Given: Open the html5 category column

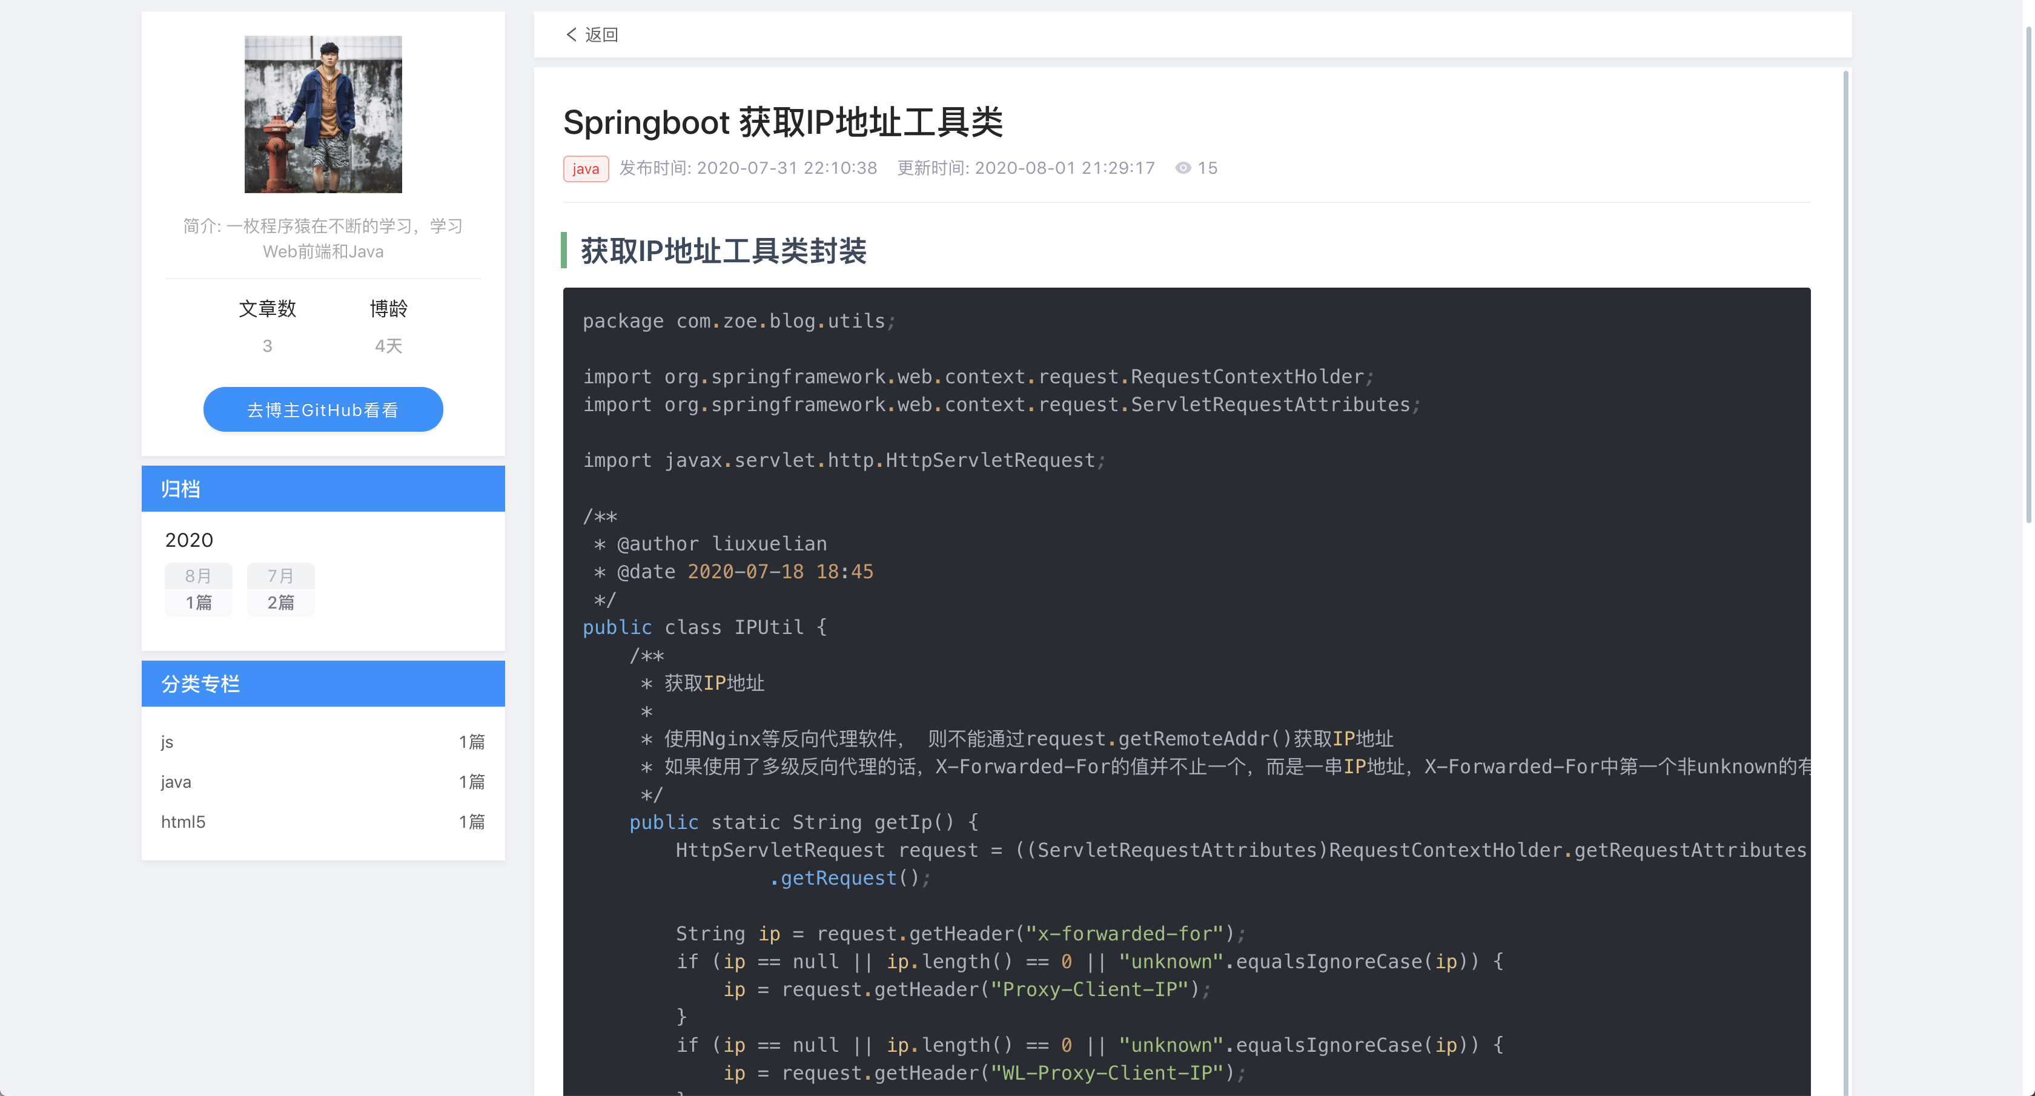Looking at the screenshot, I should 184,821.
